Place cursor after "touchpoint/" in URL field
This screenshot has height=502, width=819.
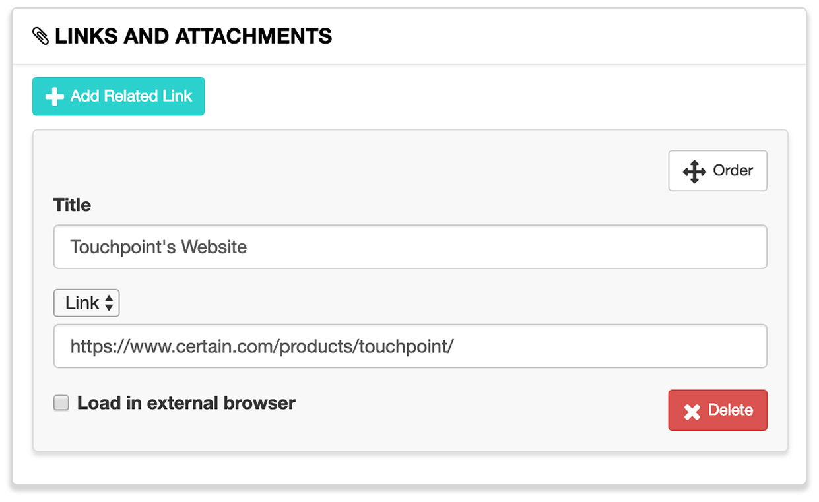tap(455, 346)
